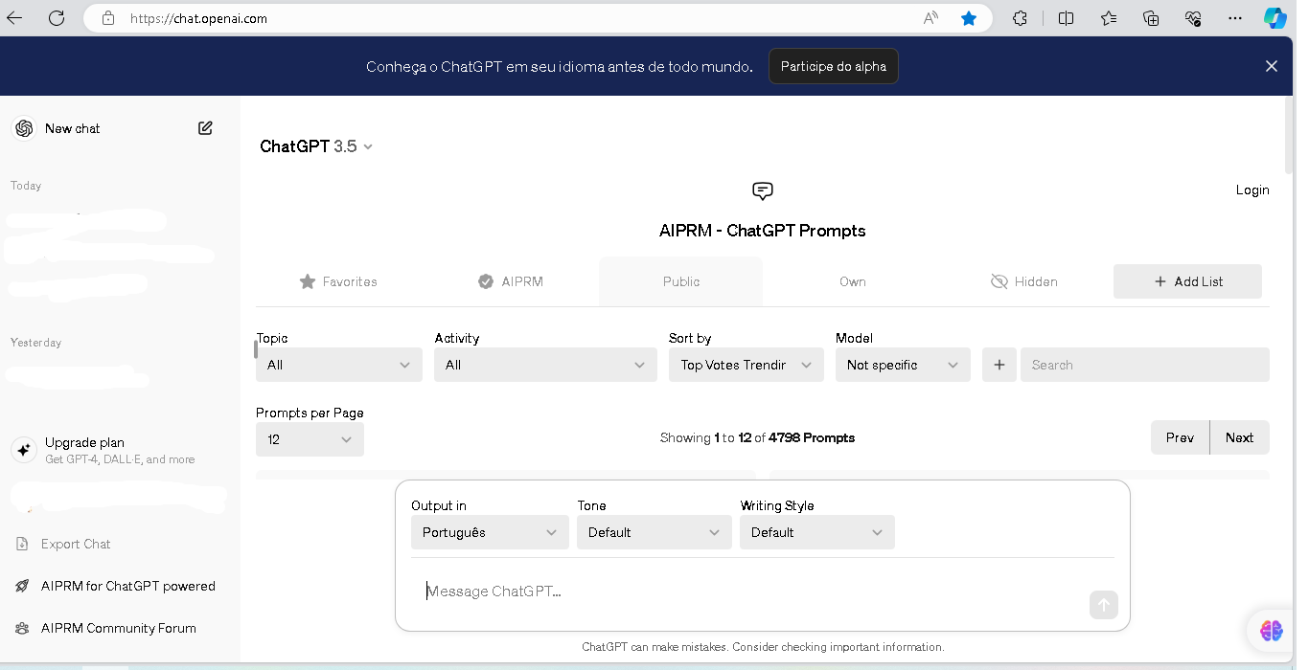This screenshot has height=670, width=1309.
Task: Go to Prev page of prompts
Action: tap(1180, 437)
